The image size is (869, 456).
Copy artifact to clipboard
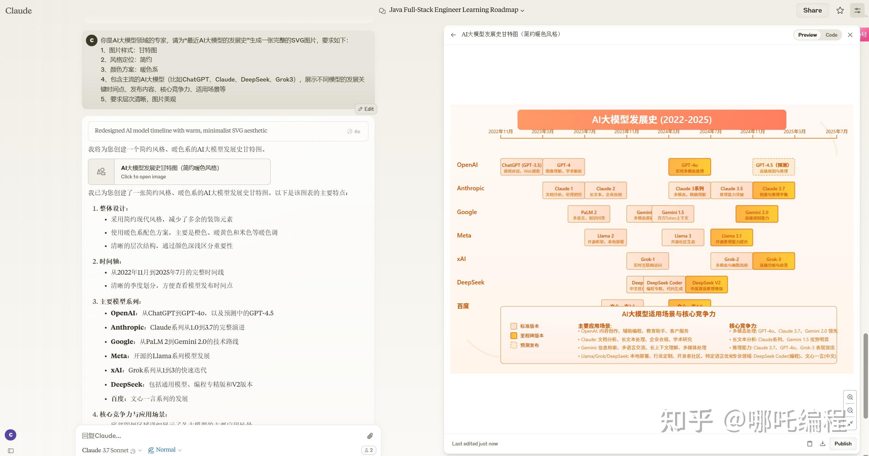810,443
